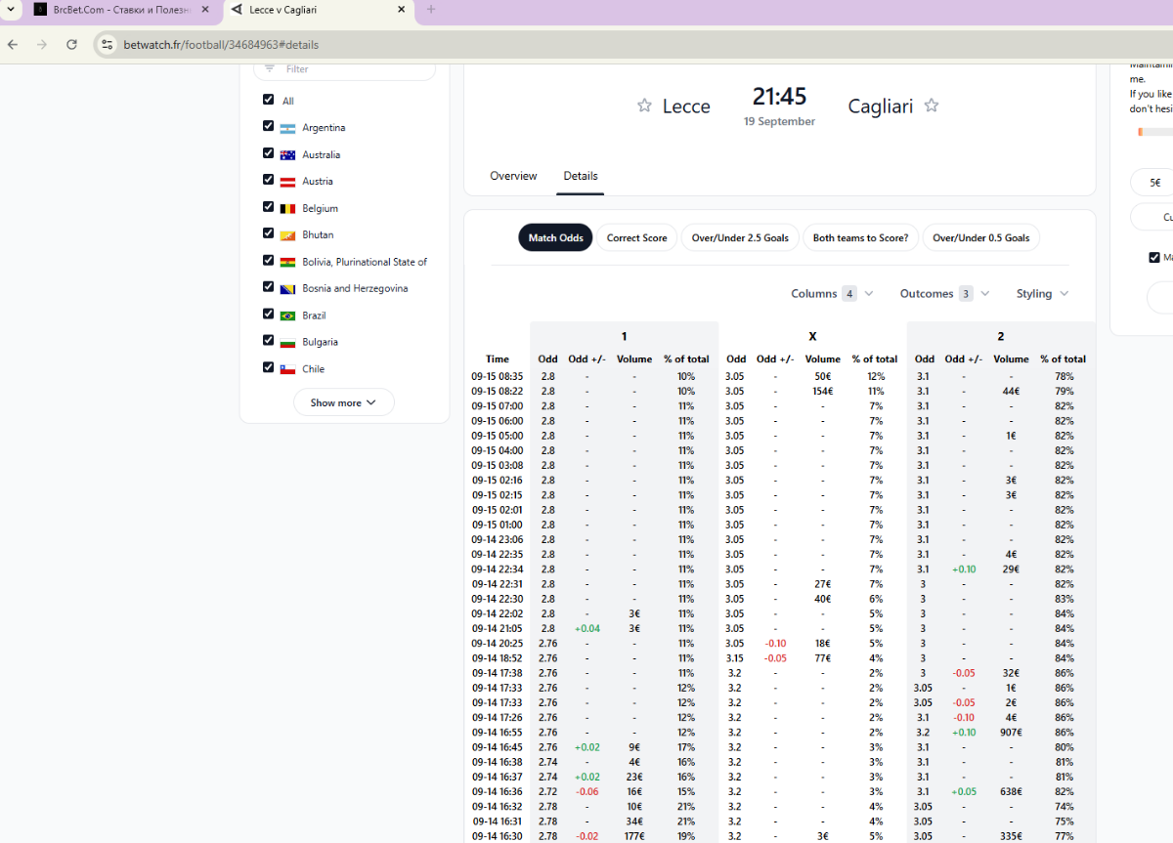Click the site info icon in address bar
1173x843 pixels.
pos(108,45)
